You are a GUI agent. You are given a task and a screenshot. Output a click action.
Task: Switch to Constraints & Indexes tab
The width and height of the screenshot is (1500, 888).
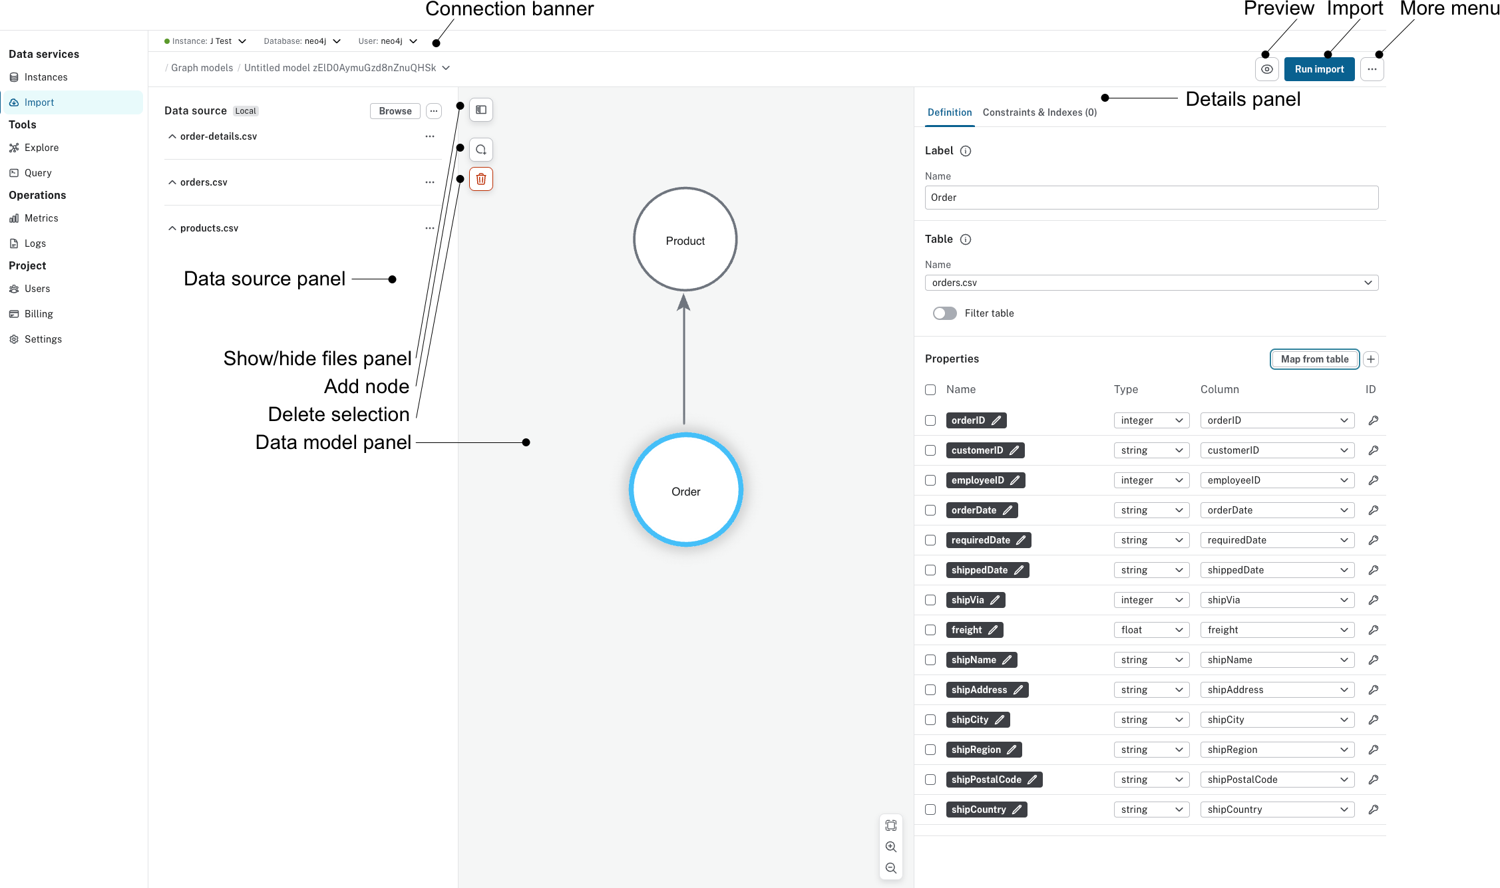1039,112
